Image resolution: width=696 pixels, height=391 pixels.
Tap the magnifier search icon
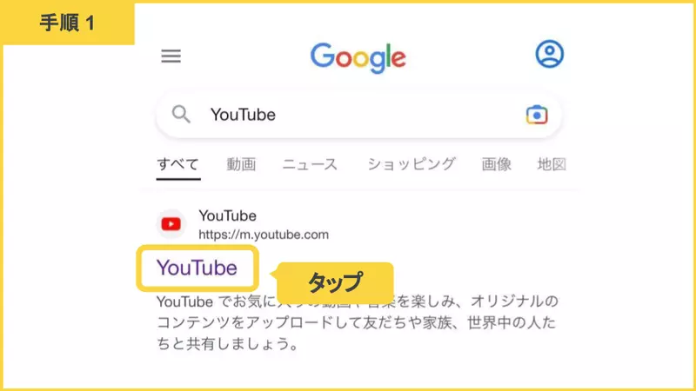[181, 115]
